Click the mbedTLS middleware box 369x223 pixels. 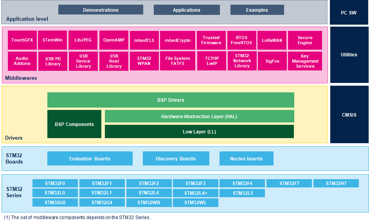(x=144, y=40)
